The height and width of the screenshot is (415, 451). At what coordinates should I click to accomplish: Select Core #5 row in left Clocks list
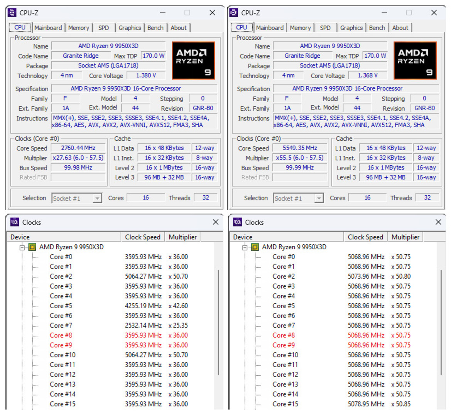[119, 306]
